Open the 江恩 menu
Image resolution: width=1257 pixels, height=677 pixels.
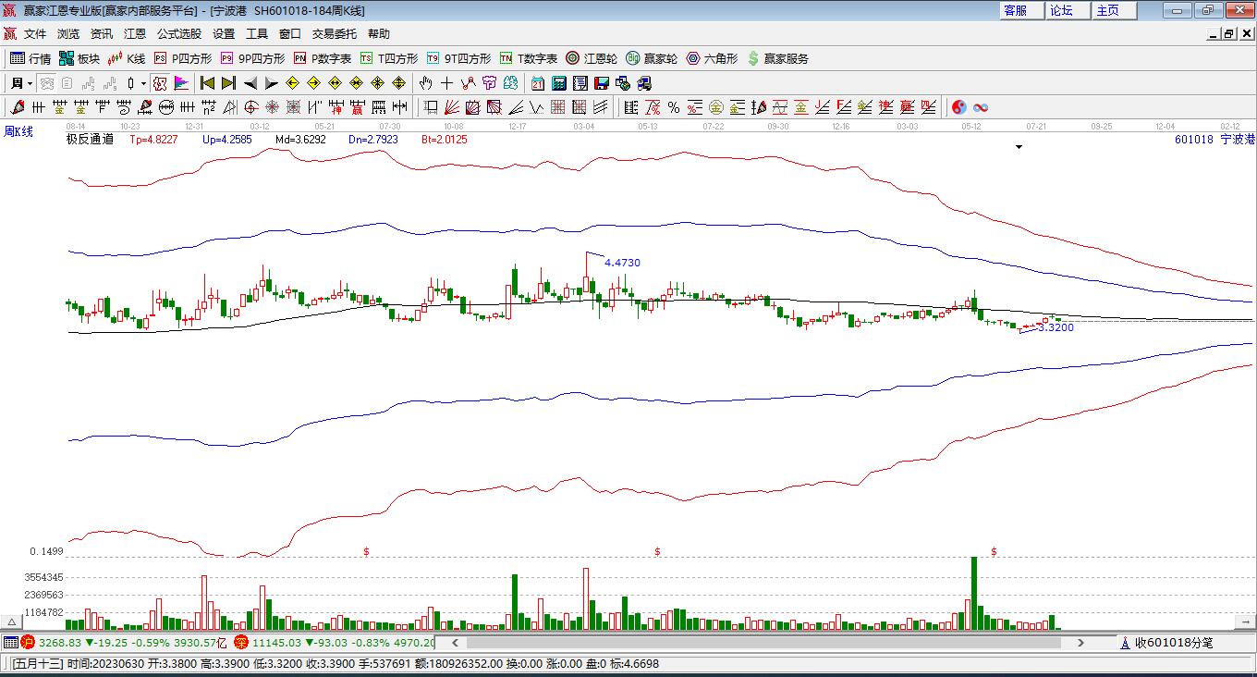coord(135,33)
